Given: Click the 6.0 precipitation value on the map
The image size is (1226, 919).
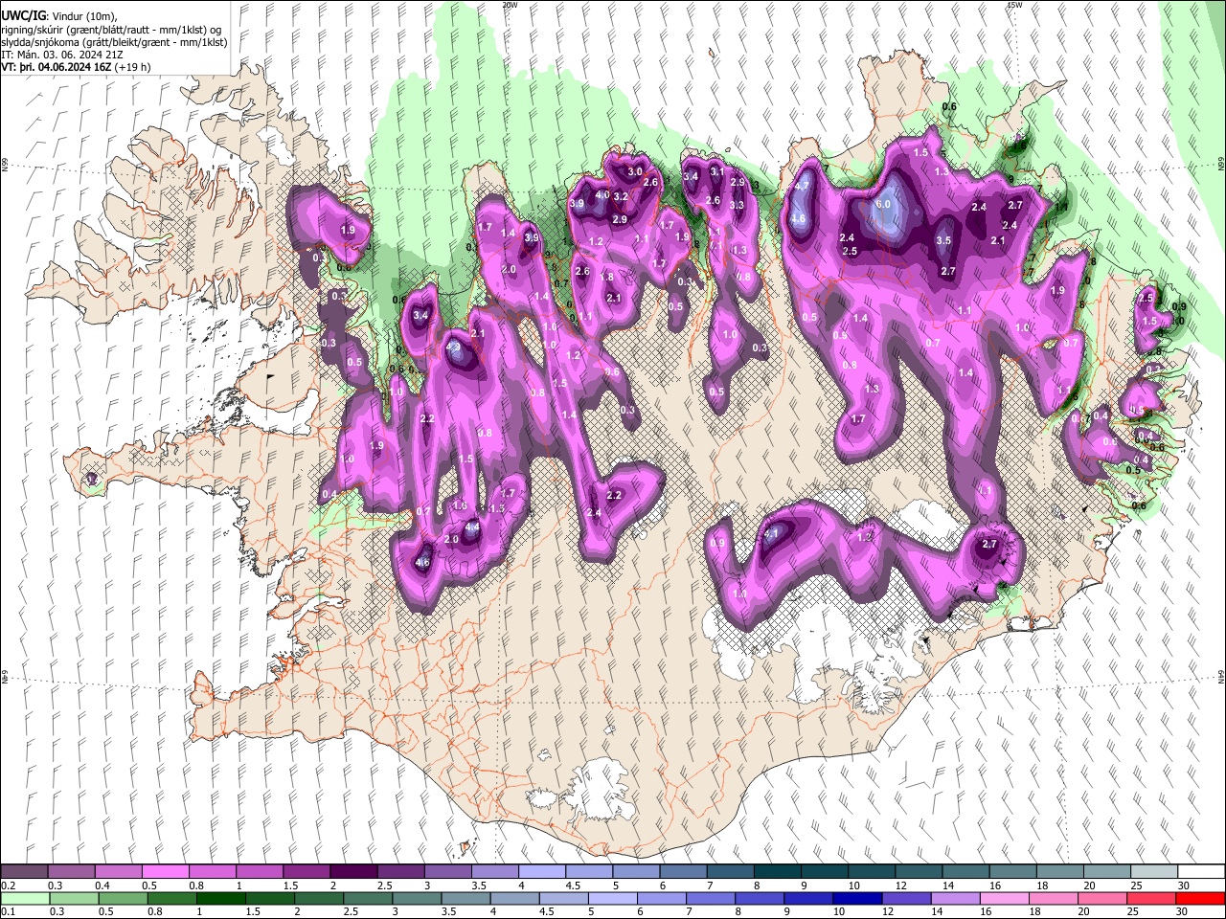Looking at the screenshot, I should point(884,204).
